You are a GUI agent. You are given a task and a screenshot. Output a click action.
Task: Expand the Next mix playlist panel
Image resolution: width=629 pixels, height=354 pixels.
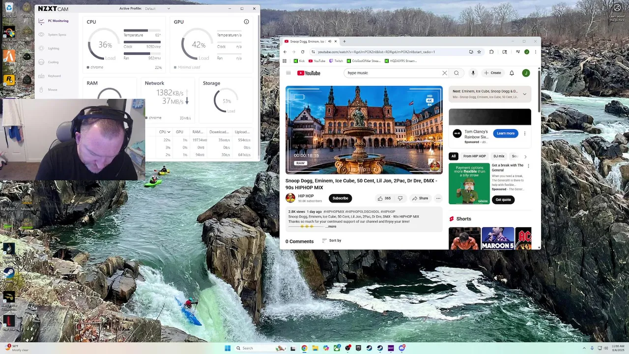(524, 94)
